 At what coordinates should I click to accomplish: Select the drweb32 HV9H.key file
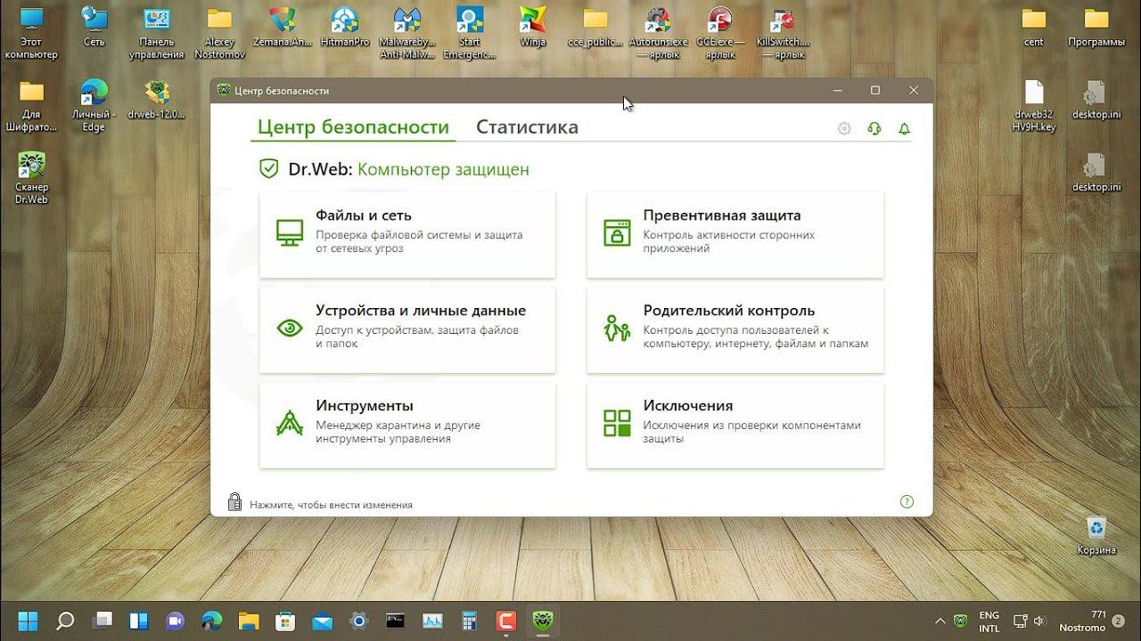(x=1034, y=106)
